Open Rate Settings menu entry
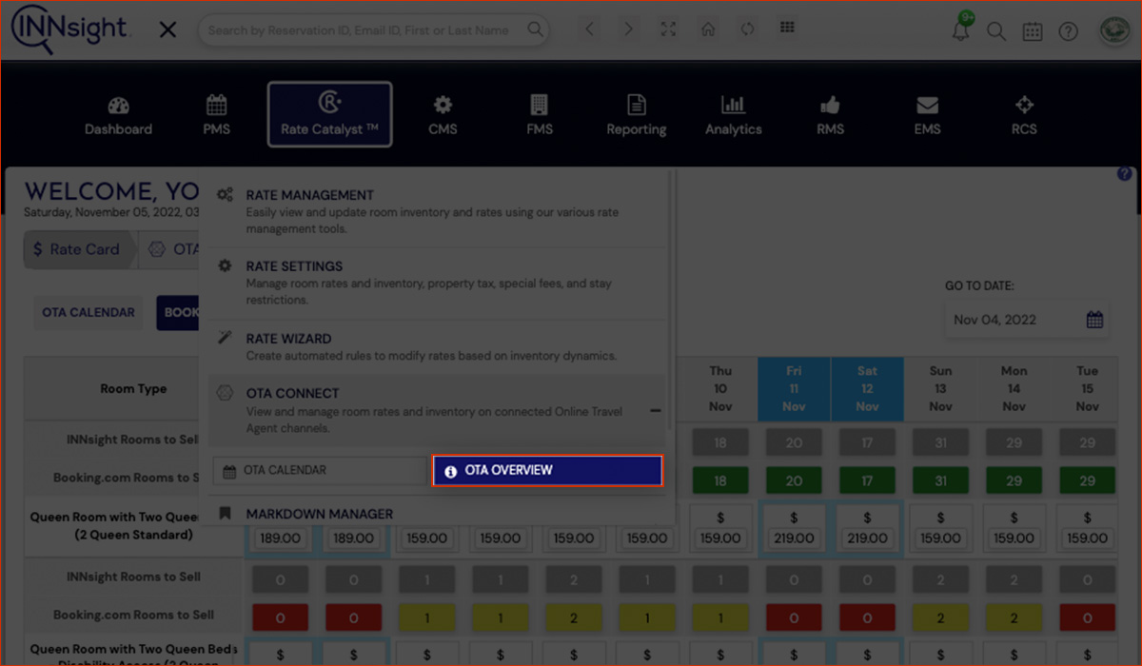The width and height of the screenshot is (1142, 666). [x=438, y=283]
